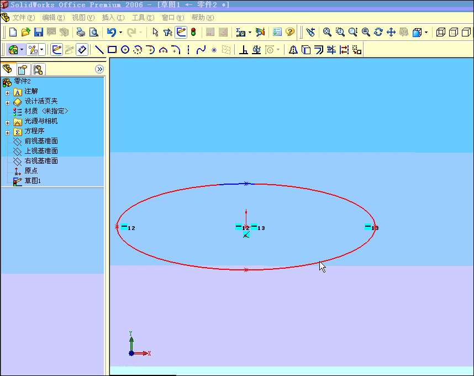The height and width of the screenshot is (376, 474).
Task: Select the Offset Entities tool
Action: (319, 50)
